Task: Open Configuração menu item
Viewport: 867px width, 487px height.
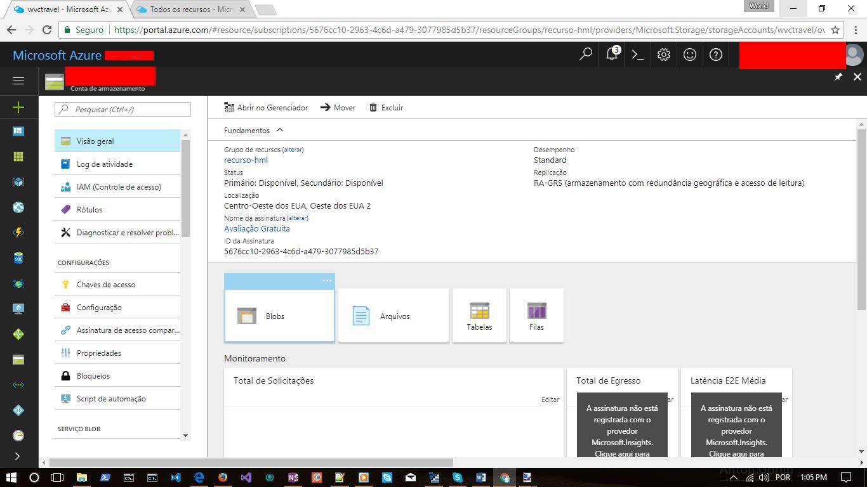Action: [117, 307]
